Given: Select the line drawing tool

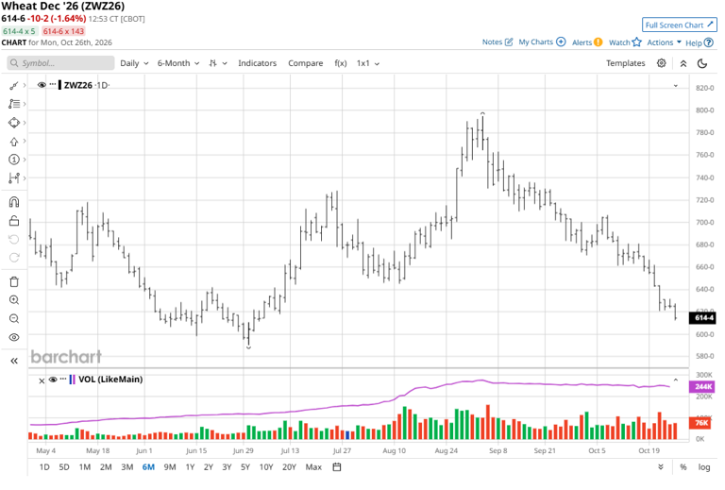Looking at the screenshot, I should [x=14, y=86].
